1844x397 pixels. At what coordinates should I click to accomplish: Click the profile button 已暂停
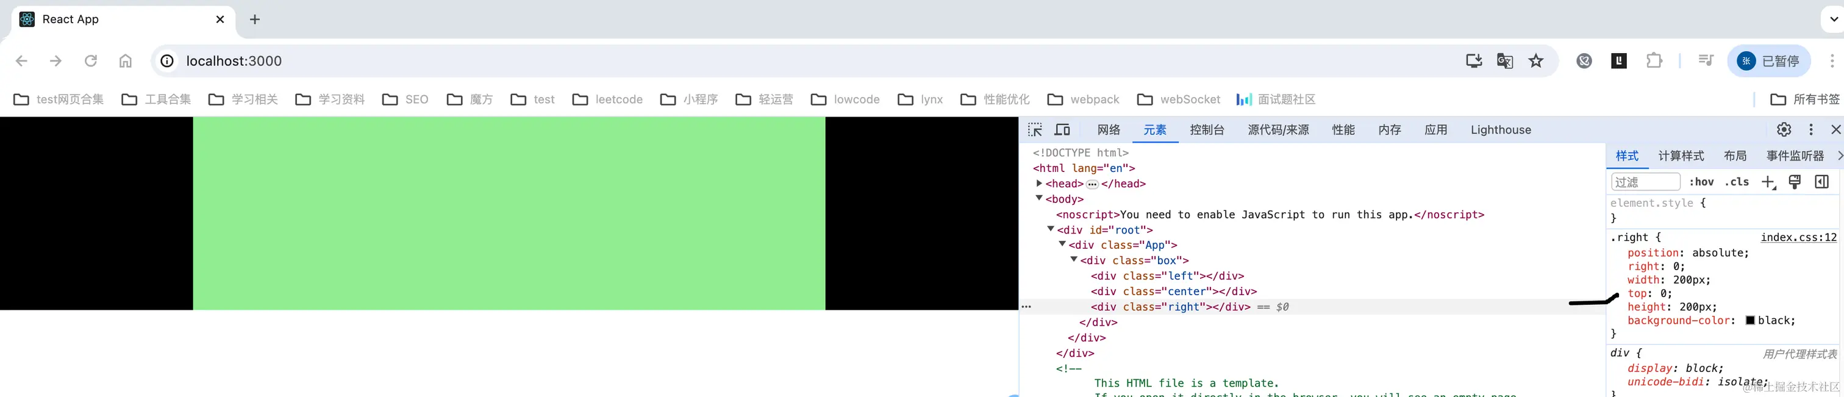1769,61
